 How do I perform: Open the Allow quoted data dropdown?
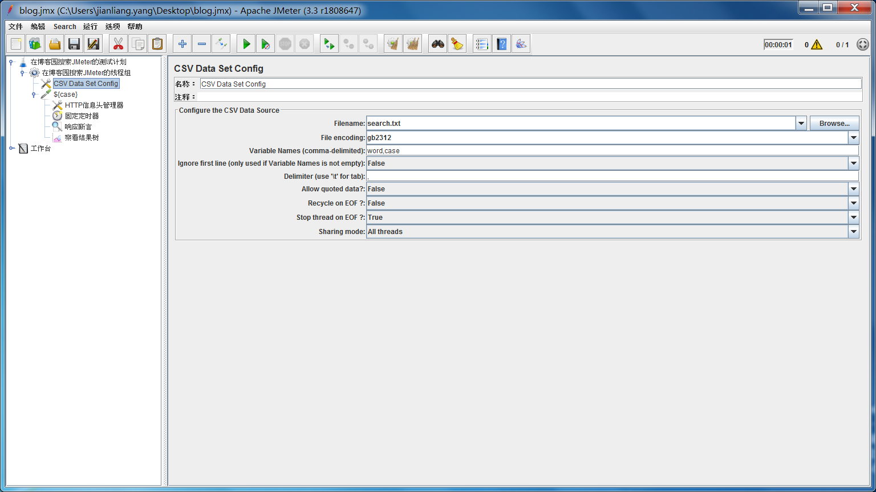(x=854, y=189)
